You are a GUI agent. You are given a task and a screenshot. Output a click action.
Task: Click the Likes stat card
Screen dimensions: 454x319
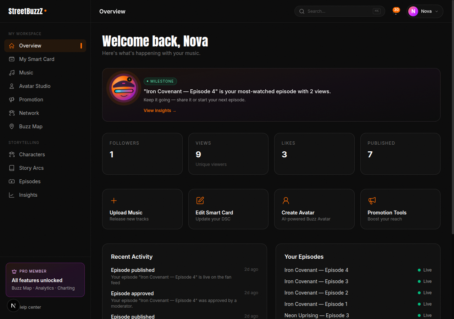tap(314, 154)
